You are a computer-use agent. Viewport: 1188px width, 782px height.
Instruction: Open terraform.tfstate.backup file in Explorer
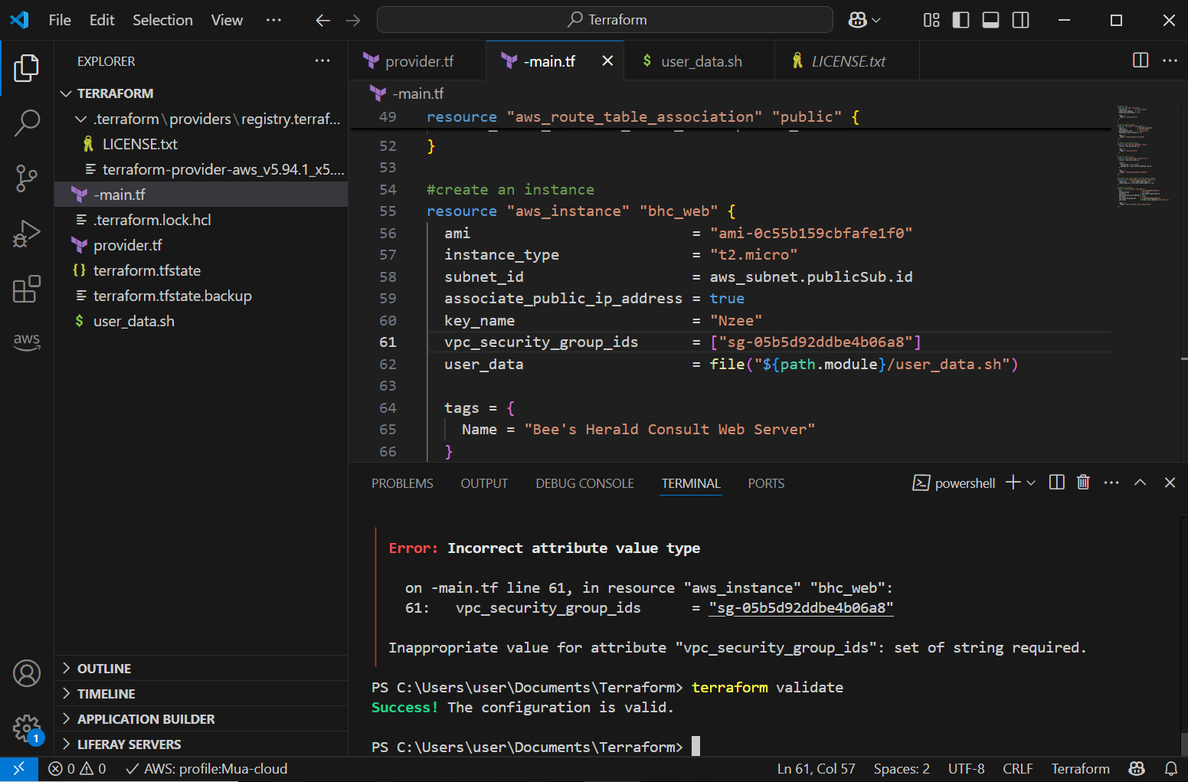201,296
